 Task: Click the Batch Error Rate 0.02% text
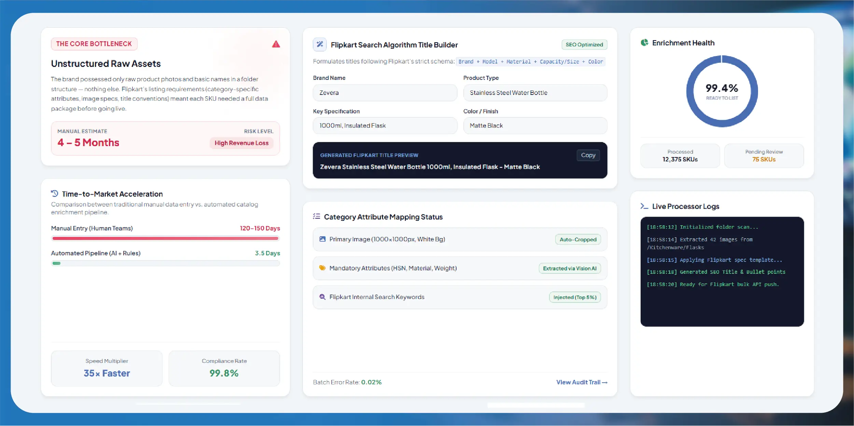[x=347, y=382]
